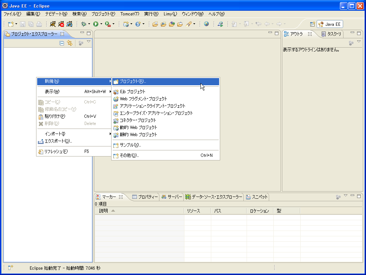
Task: Open the web browser globe icon
Action: pyautogui.click(x=206, y=24)
